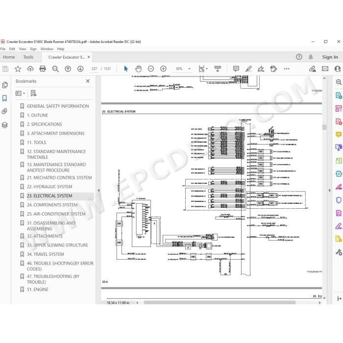Viewport: 343px width, 343px height.
Task: Open the File menu
Action: (3, 49)
